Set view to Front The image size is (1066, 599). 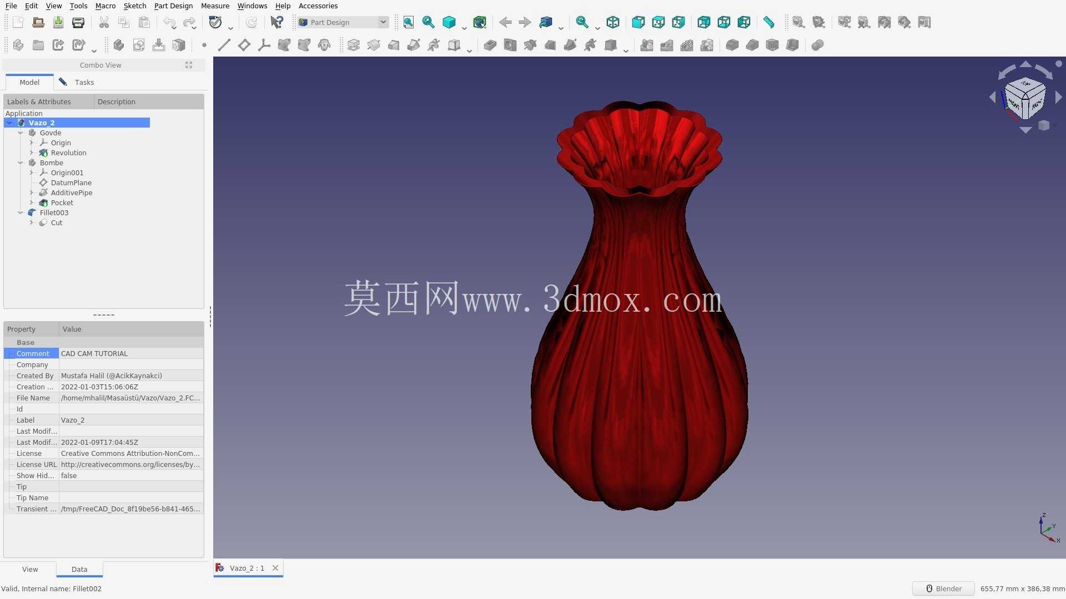coord(638,22)
